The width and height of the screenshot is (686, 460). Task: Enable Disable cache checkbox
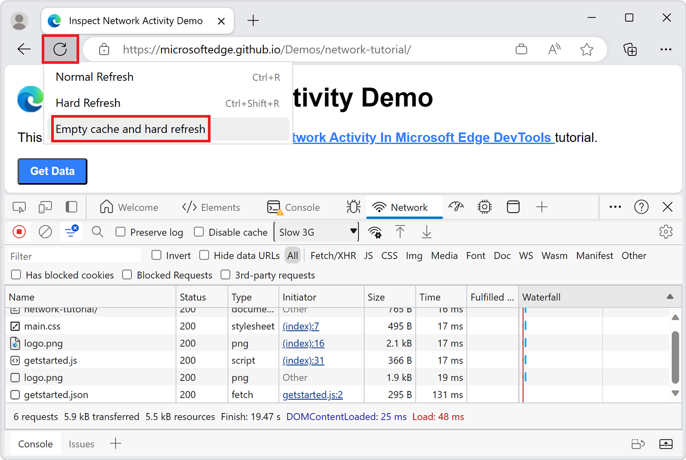click(x=199, y=232)
